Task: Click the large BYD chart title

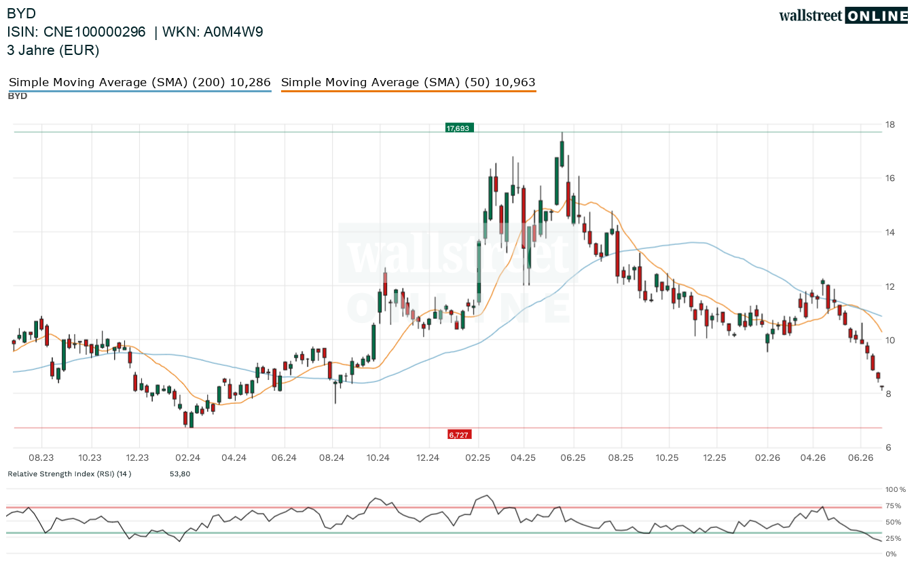Action: click(22, 14)
